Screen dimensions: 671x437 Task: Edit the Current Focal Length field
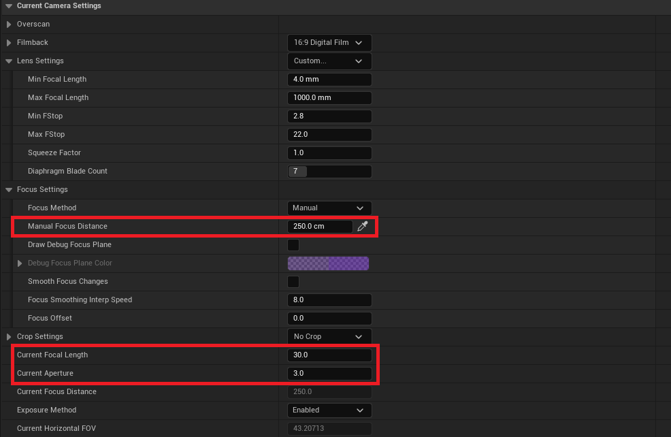(x=329, y=355)
